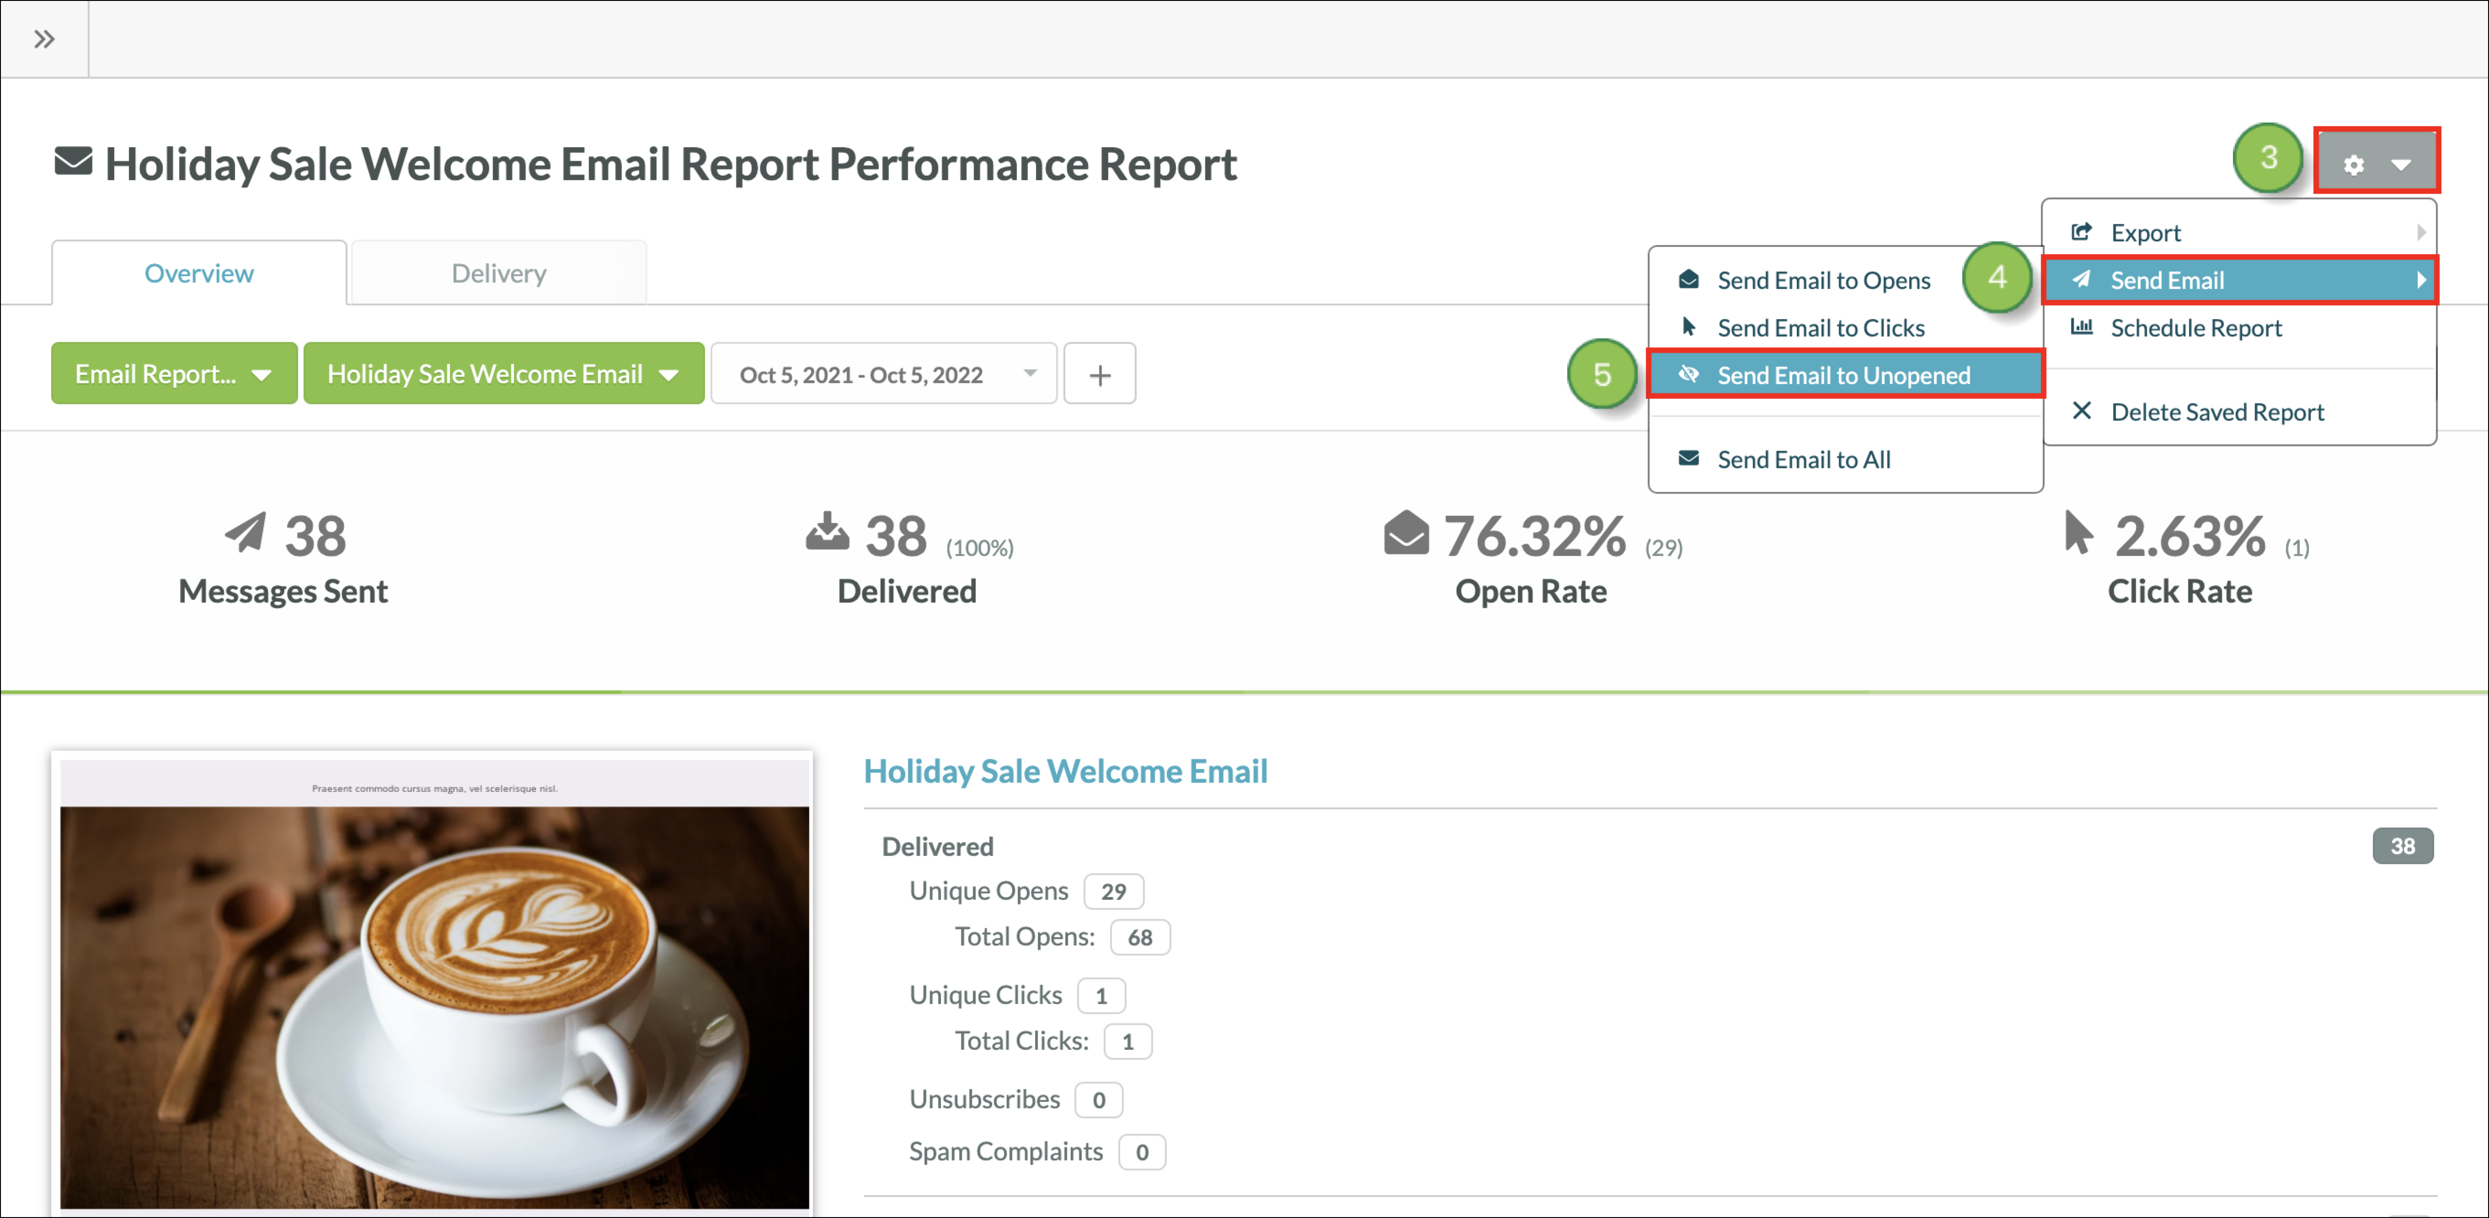Click the Spam Complaints count 0
This screenshot has width=2489, height=1218.
coord(1141,1152)
